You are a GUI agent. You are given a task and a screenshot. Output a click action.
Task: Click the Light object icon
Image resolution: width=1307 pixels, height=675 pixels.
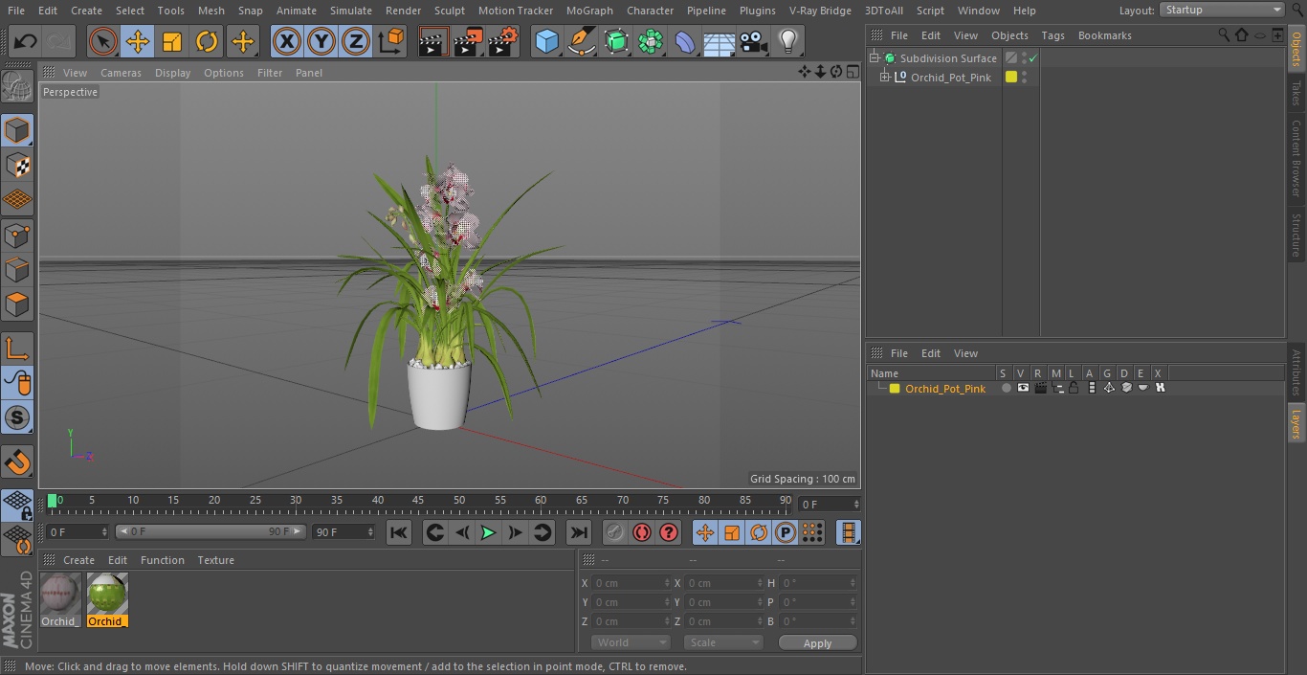(x=787, y=41)
